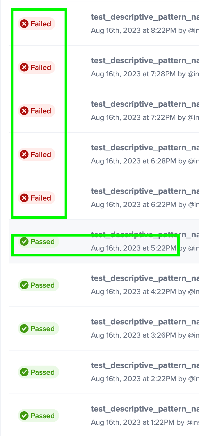Image resolution: width=199 pixels, height=436 pixels.
Task: Click the Failed badge on the 6:22PM run
Action: (36, 198)
